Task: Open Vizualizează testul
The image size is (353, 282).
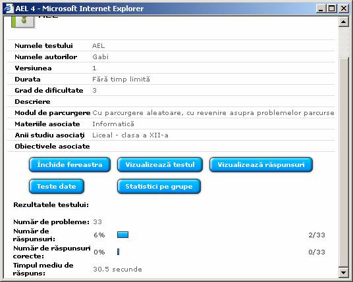Action: pyautogui.click(x=160, y=165)
